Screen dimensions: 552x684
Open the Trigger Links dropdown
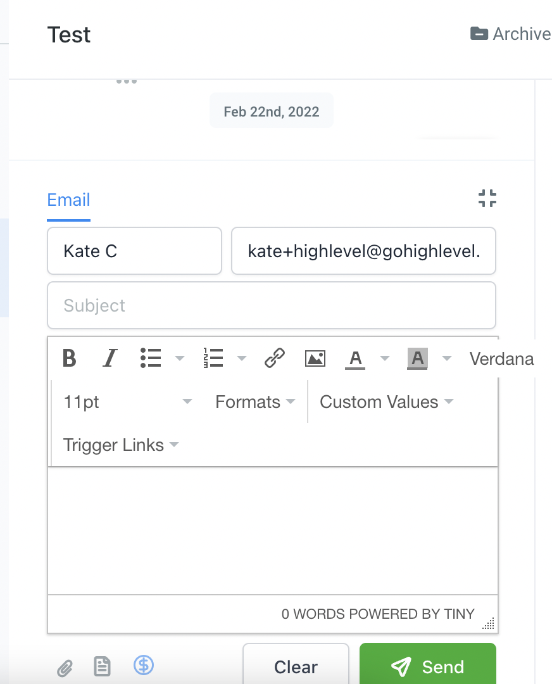point(121,445)
